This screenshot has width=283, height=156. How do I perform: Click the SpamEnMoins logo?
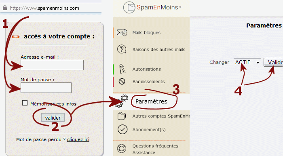152,7
